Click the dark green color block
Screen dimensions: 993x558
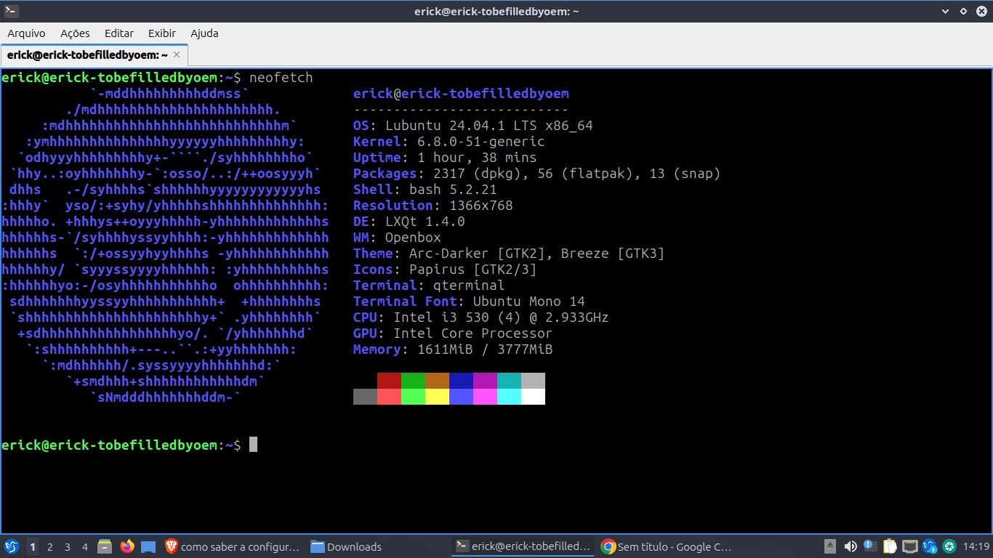point(413,381)
